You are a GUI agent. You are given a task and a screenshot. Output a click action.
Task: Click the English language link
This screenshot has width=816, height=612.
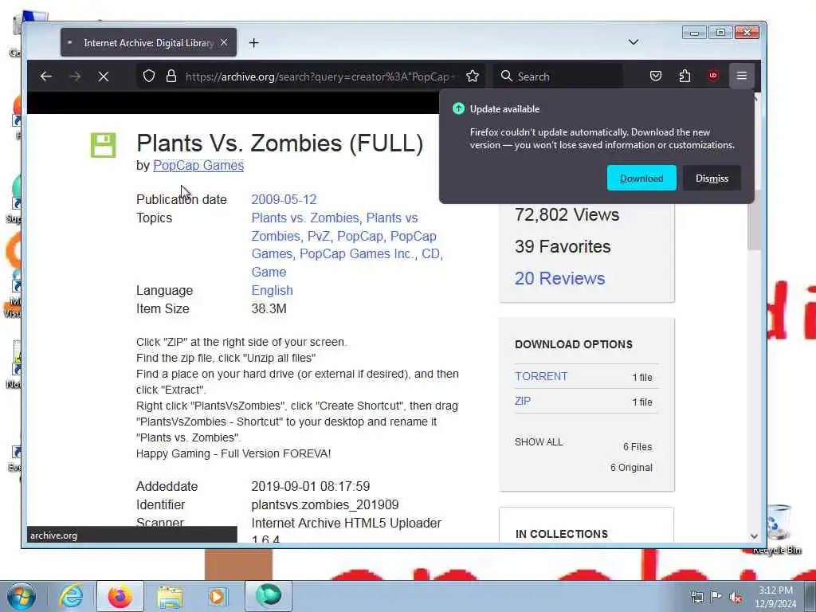coord(273,290)
